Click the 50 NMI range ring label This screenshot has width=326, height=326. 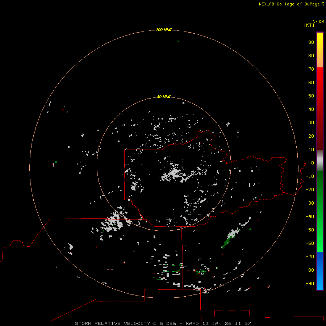164,97
